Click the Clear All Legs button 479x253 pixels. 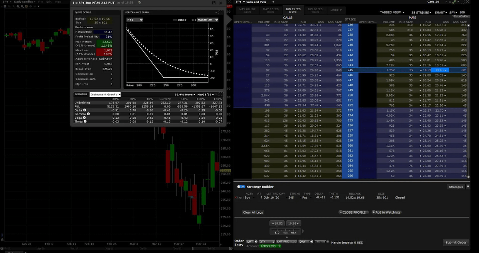[253, 212]
